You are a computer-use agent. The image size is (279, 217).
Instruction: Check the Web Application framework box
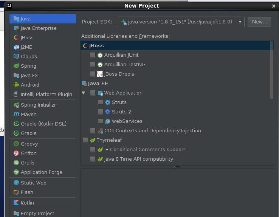click(x=93, y=93)
